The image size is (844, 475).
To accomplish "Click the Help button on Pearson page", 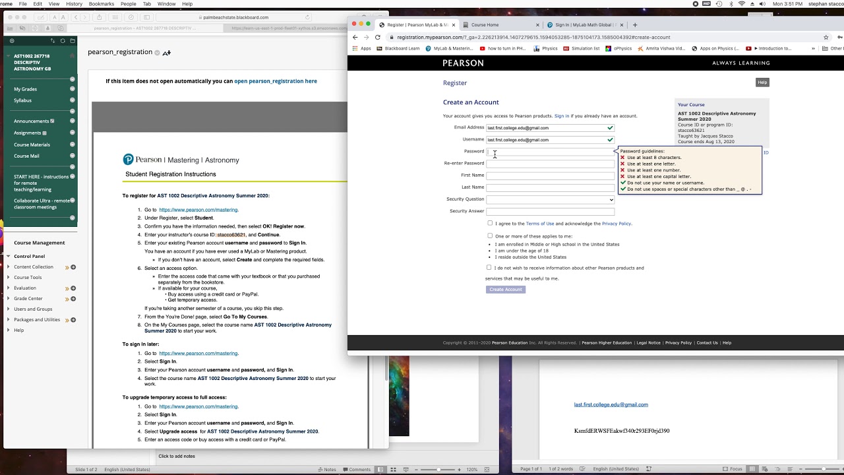I will [762, 82].
